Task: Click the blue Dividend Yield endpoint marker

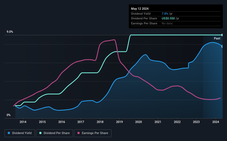Action: 222,46
